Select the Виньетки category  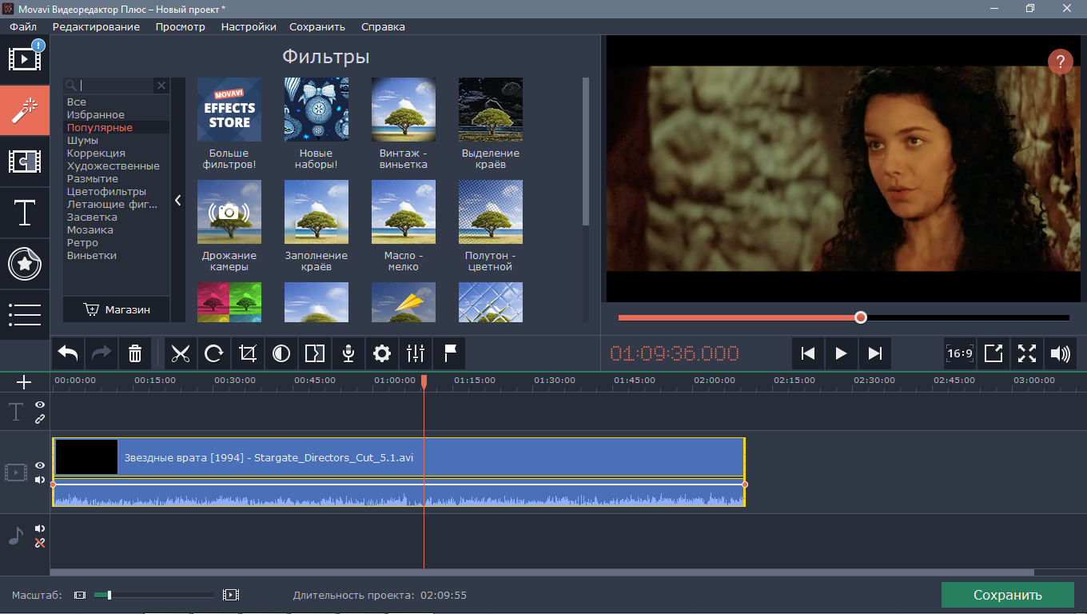(92, 255)
